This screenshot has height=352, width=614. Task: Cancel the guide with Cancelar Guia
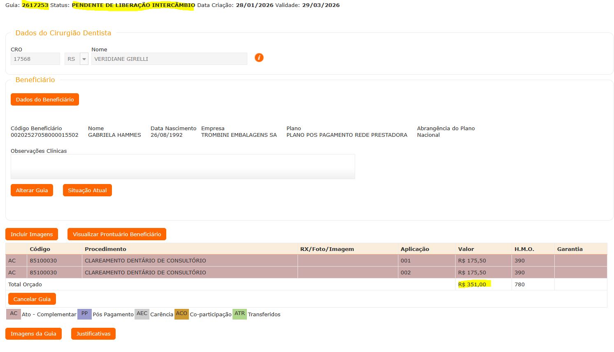tap(32, 299)
